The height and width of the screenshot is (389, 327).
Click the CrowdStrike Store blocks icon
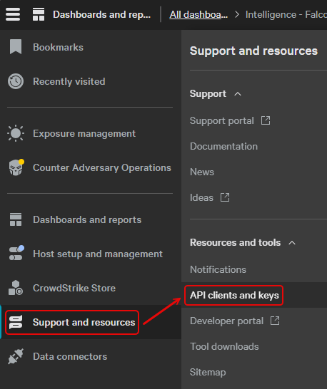[x=16, y=288]
